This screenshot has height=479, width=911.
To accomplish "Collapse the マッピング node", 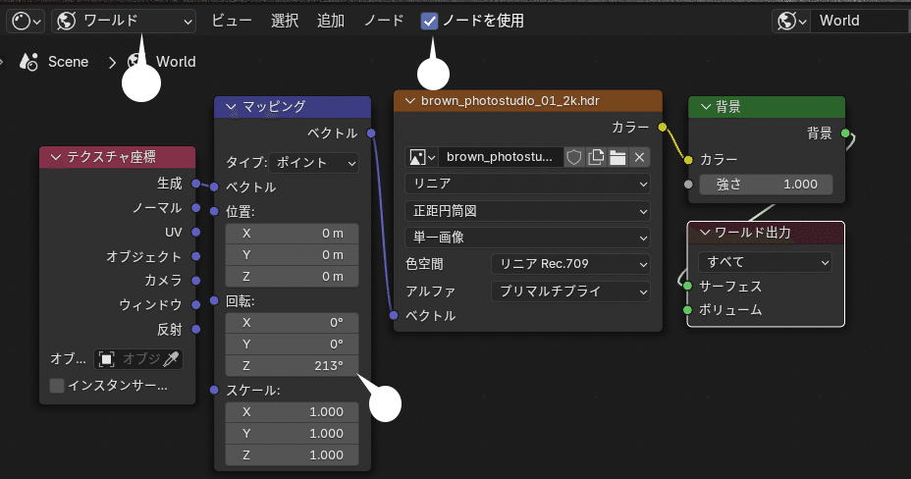I will click(231, 107).
